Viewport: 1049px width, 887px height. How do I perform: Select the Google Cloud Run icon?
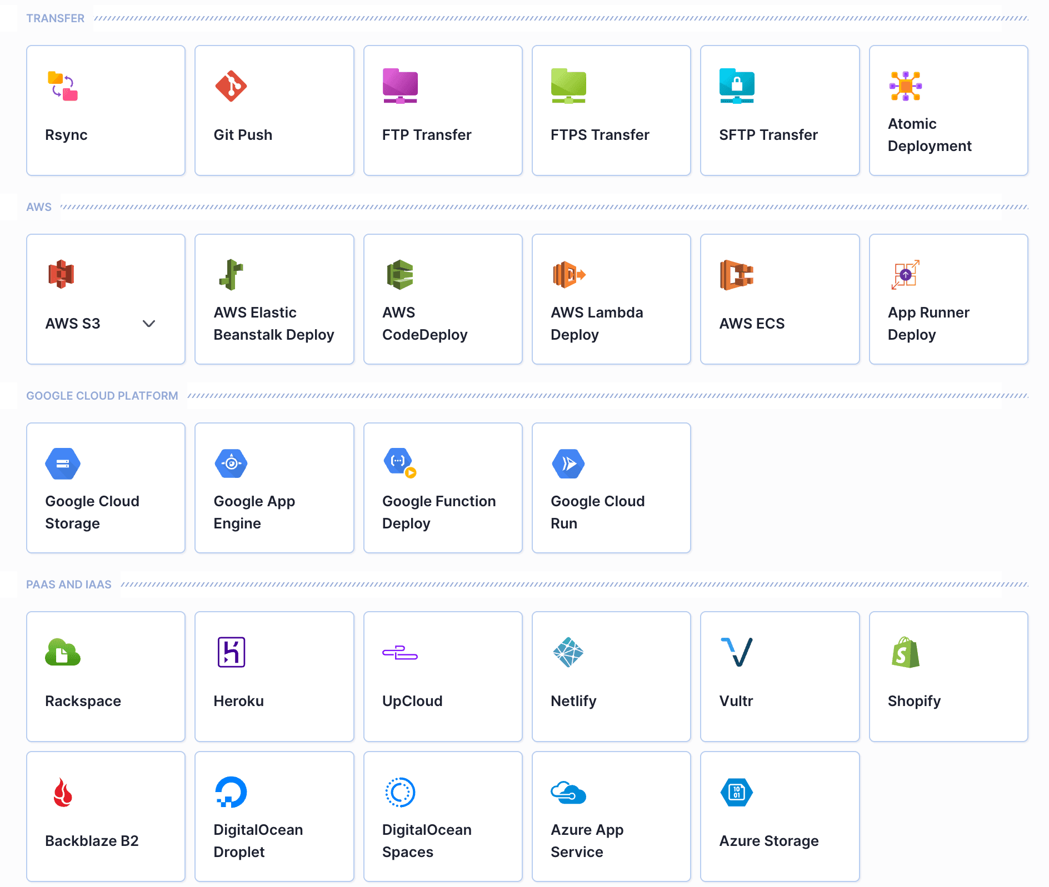pos(568,463)
